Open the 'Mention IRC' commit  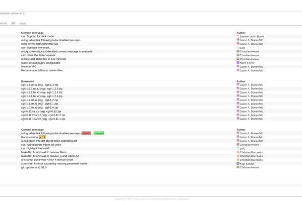click(x=29, y=66)
